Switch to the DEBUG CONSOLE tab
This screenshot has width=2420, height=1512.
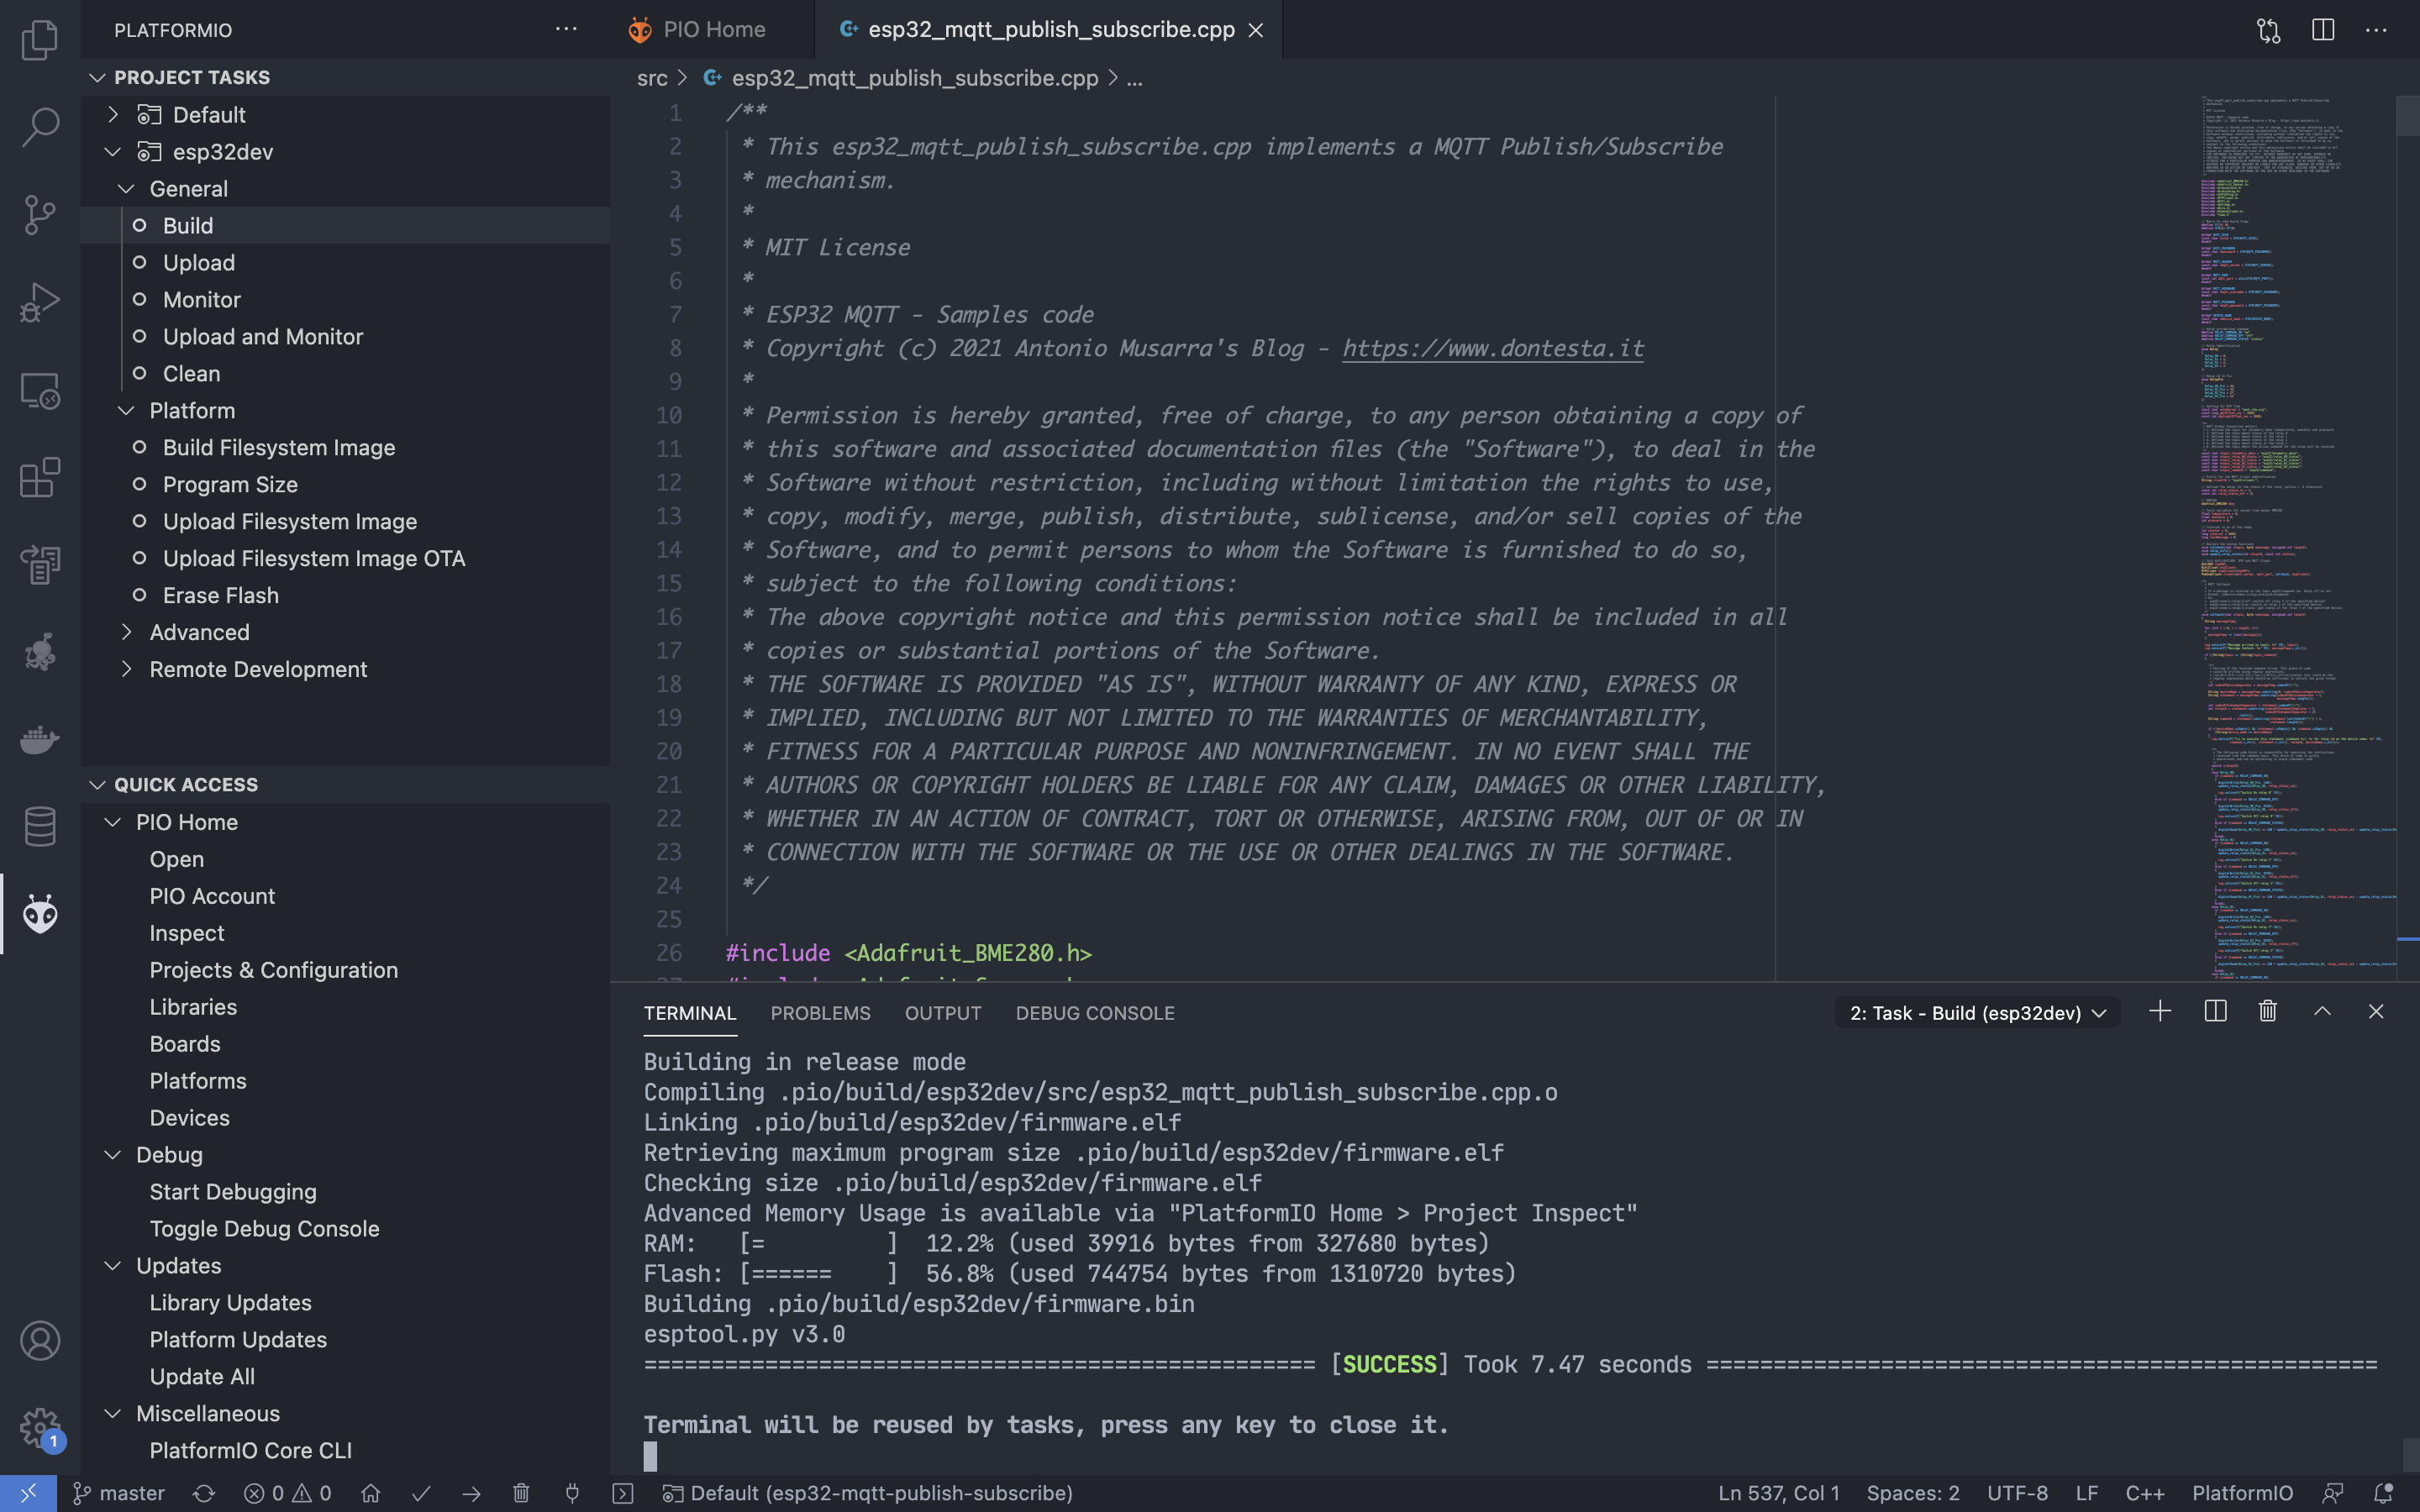[x=1095, y=1013]
